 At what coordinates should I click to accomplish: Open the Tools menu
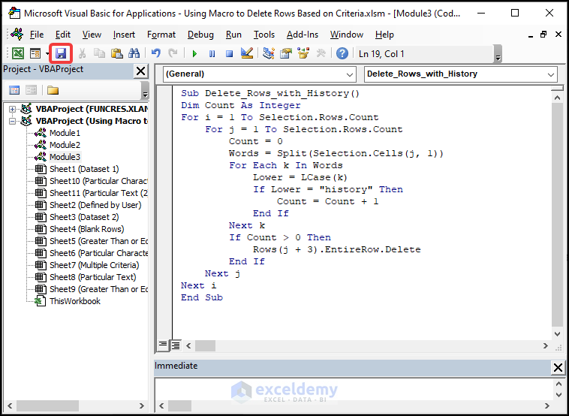pyautogui.click(x=264, y=35)
